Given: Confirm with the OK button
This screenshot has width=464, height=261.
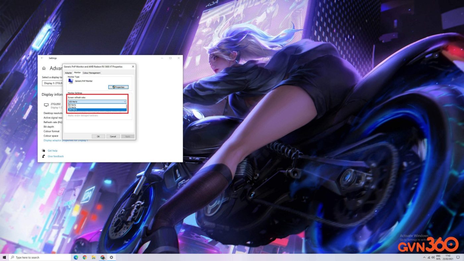Looking at the screenshot, I should point(98,136).
